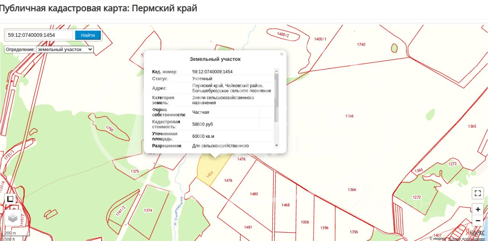Open Яндекс terms of use link
Screen dimensions: 488x241
pyautogui.click(x=467, y=239)
